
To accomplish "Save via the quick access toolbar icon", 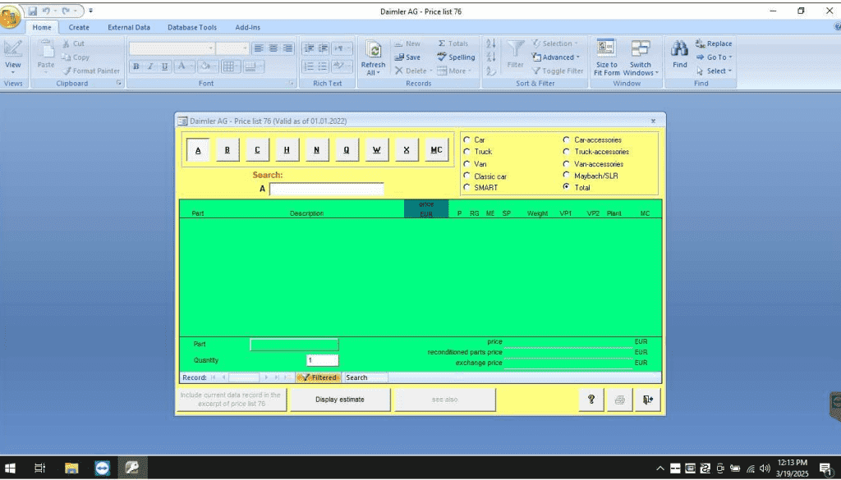I will point(33,11).
